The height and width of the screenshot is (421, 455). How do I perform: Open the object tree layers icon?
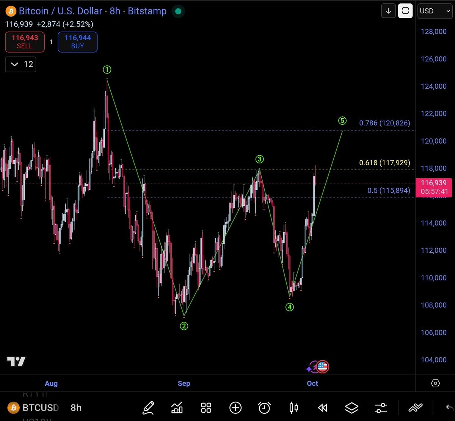coord(352,408)
